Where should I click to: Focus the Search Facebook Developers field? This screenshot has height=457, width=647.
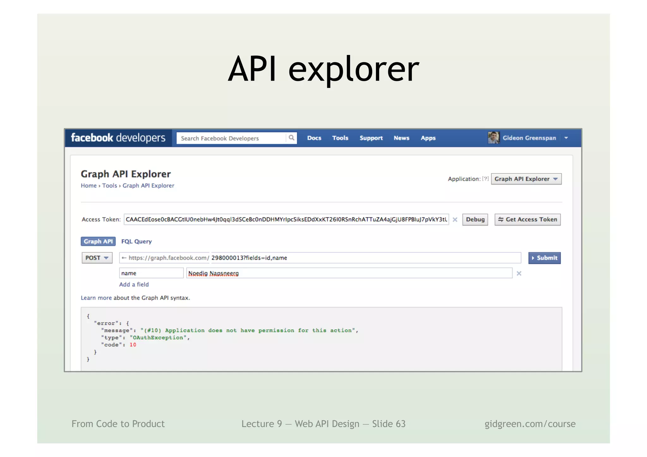pos(231,138)
